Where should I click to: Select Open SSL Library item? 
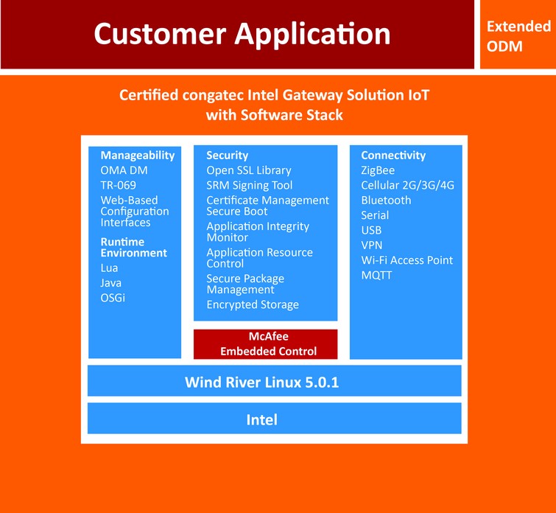point(248,170)
